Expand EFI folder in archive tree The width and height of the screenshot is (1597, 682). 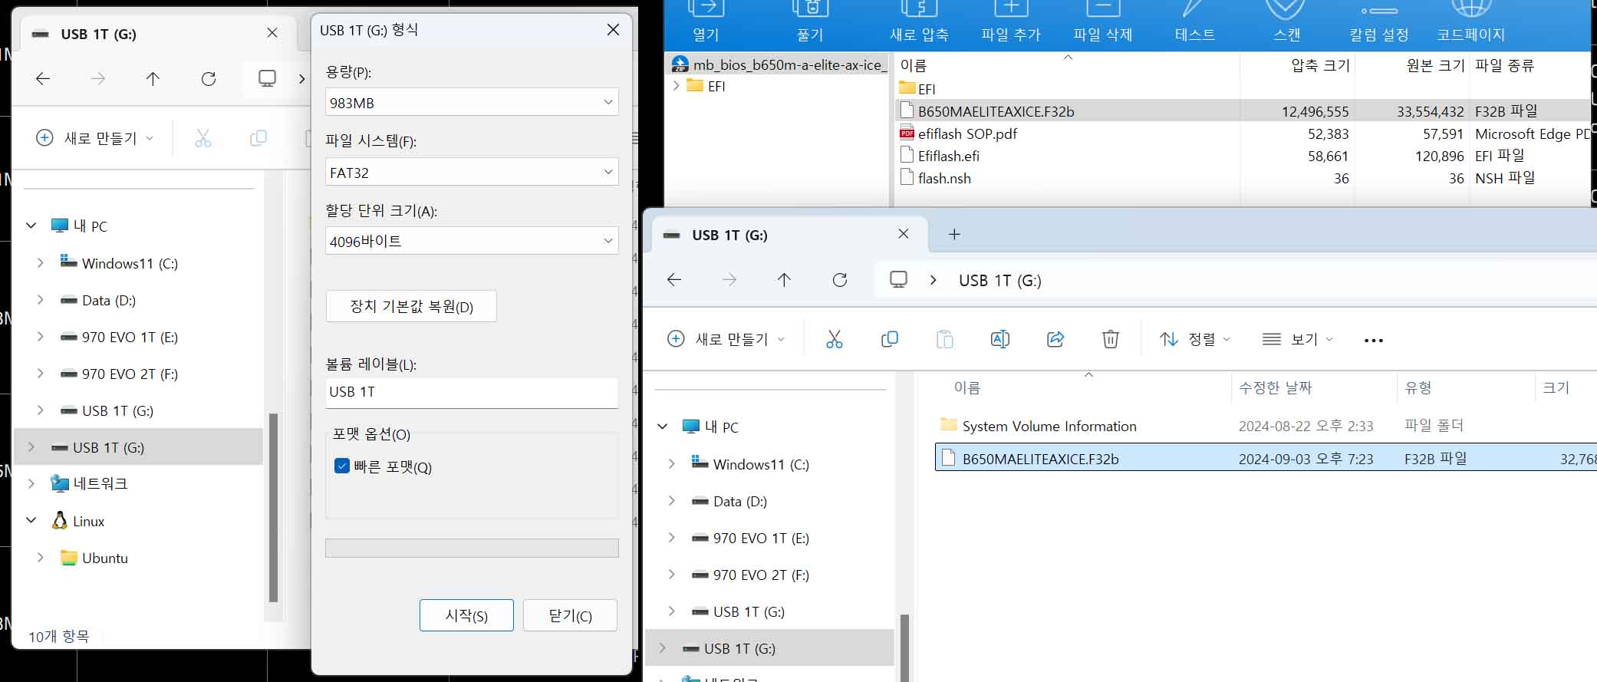coord(676,86)
